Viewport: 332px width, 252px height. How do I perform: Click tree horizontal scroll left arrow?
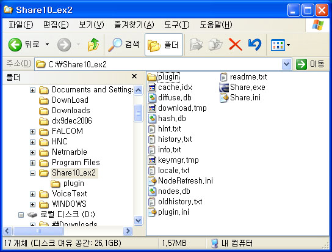7,231
